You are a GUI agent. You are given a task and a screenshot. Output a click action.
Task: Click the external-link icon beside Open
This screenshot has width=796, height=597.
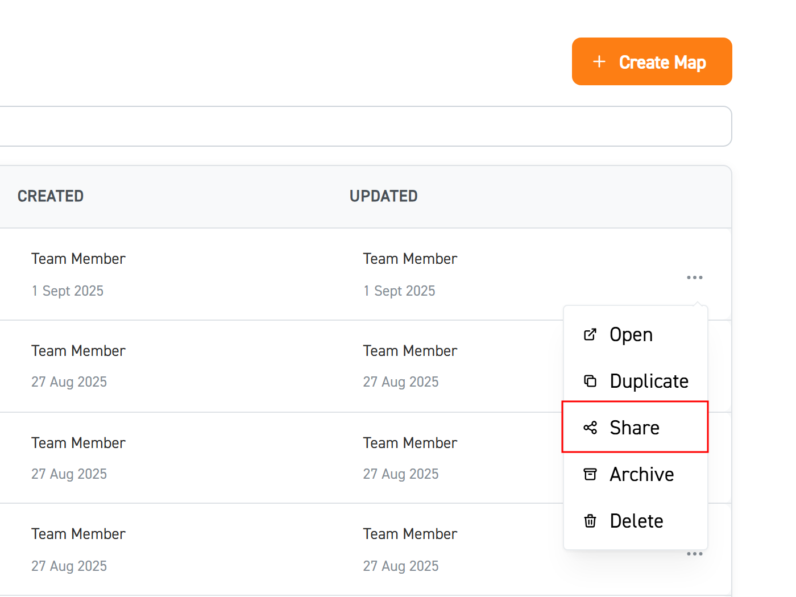590,334
